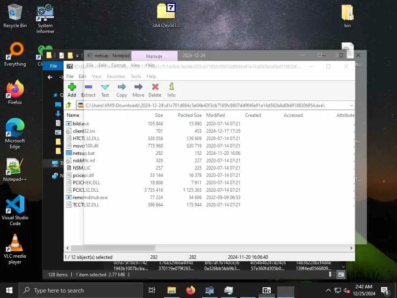Screen dimensions: 397x298
Task: Click the muted volume tray icon
Action: [347, 290]
